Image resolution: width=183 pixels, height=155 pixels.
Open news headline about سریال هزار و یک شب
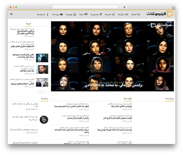tap(23, 56)
